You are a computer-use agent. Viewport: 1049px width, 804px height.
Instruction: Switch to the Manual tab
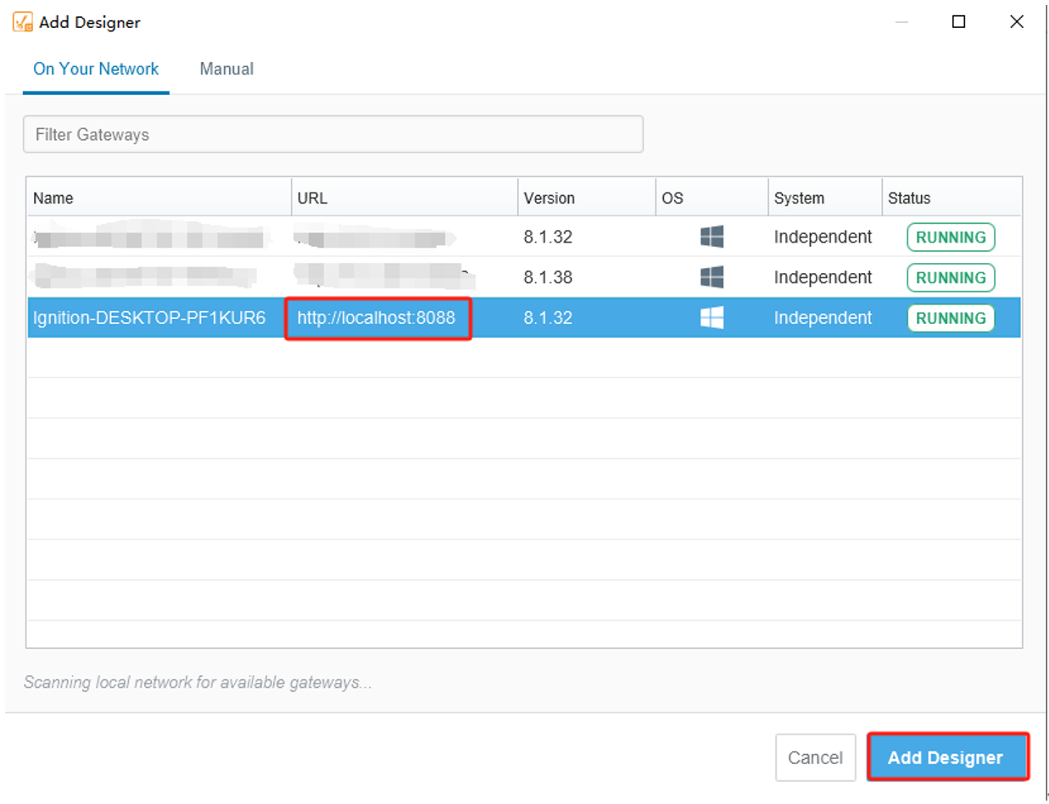(226, 69)
